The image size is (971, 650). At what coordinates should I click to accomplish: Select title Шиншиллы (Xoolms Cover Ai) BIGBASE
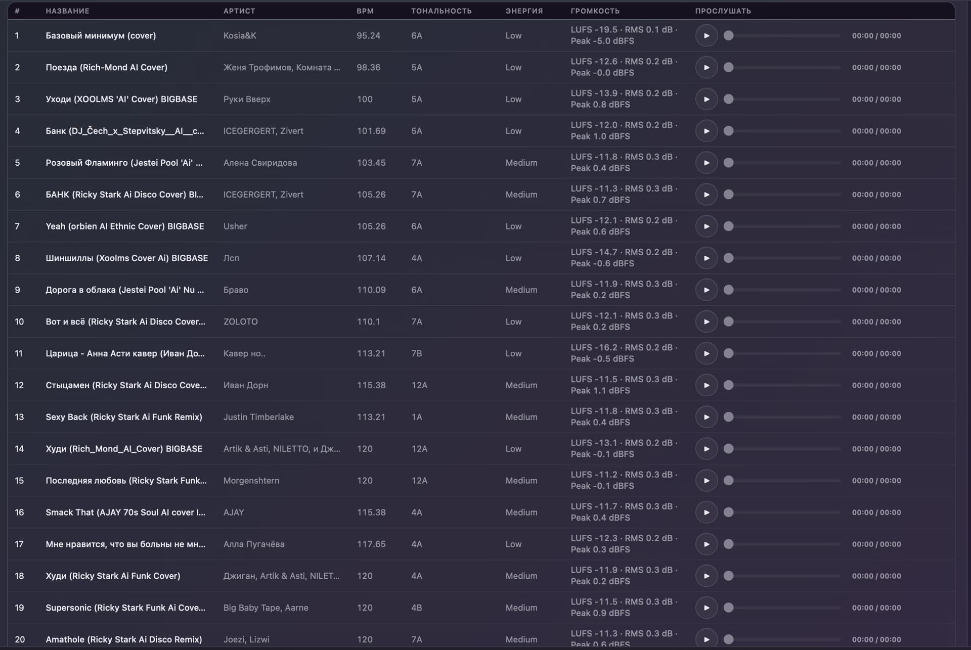pos(127,258)
